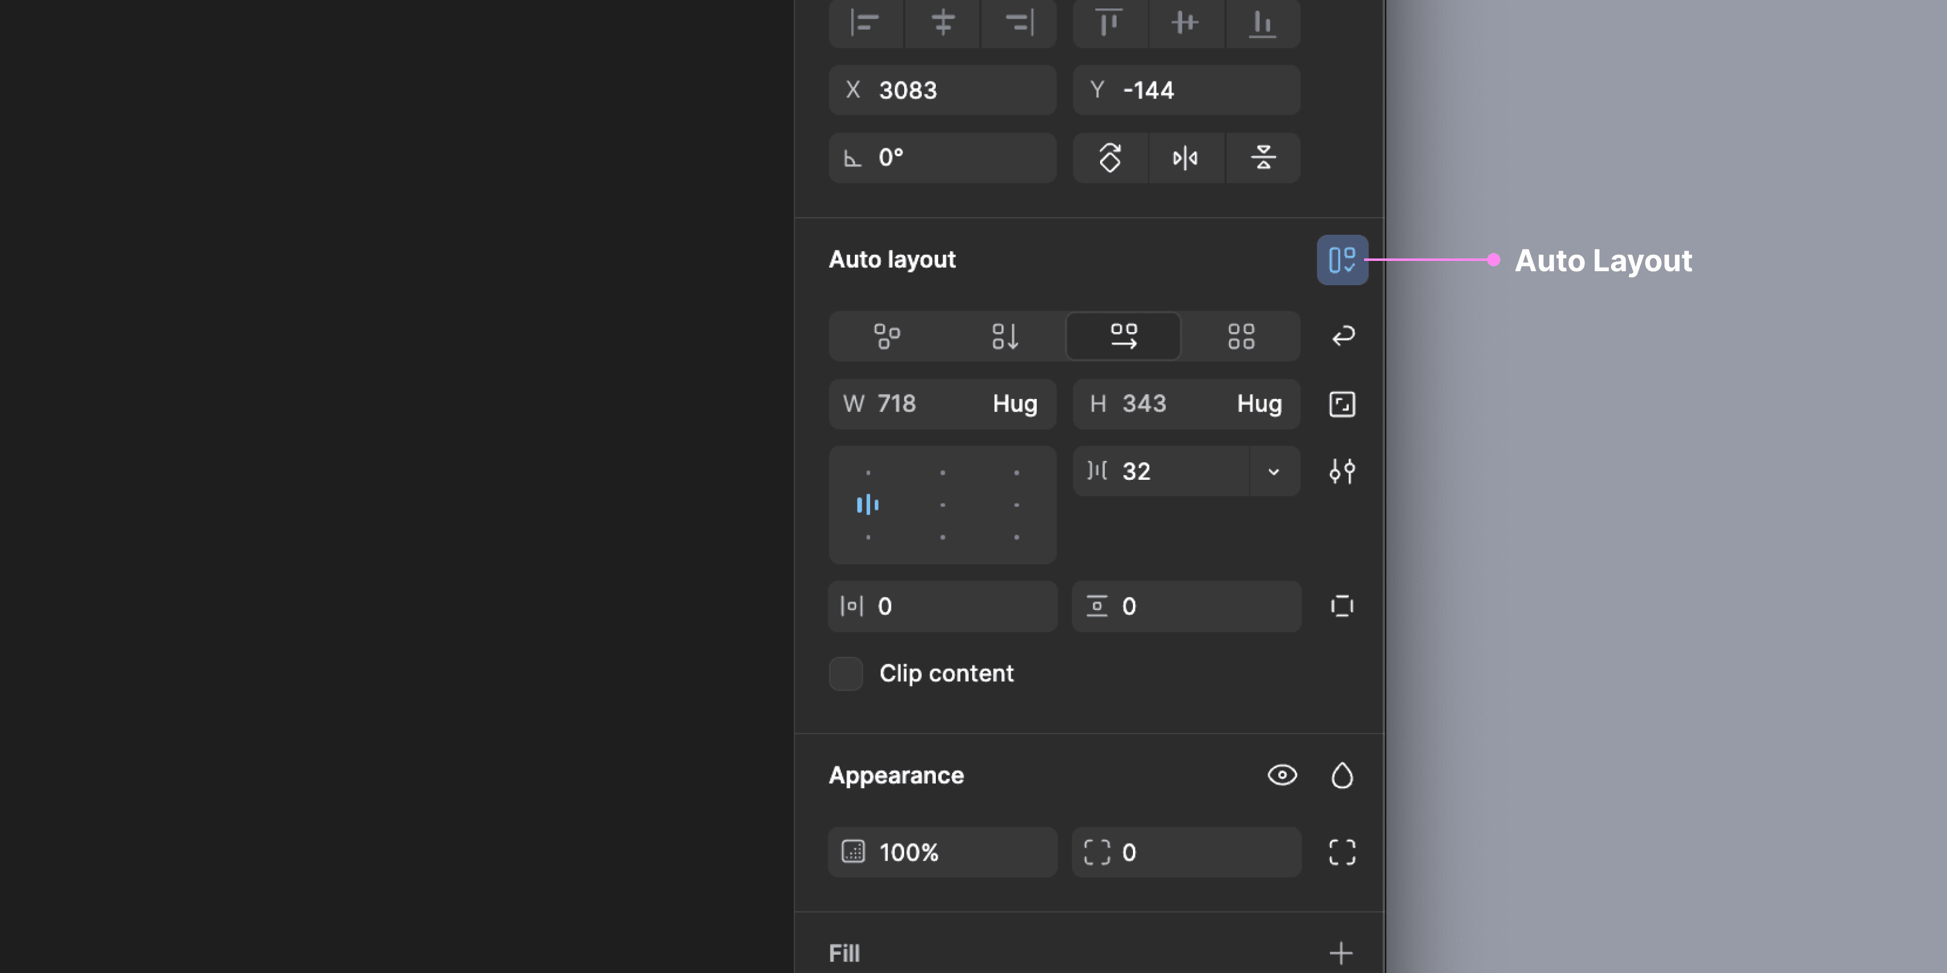Click the individual padding button
1947x973 pixels.
click(1342, 606)
